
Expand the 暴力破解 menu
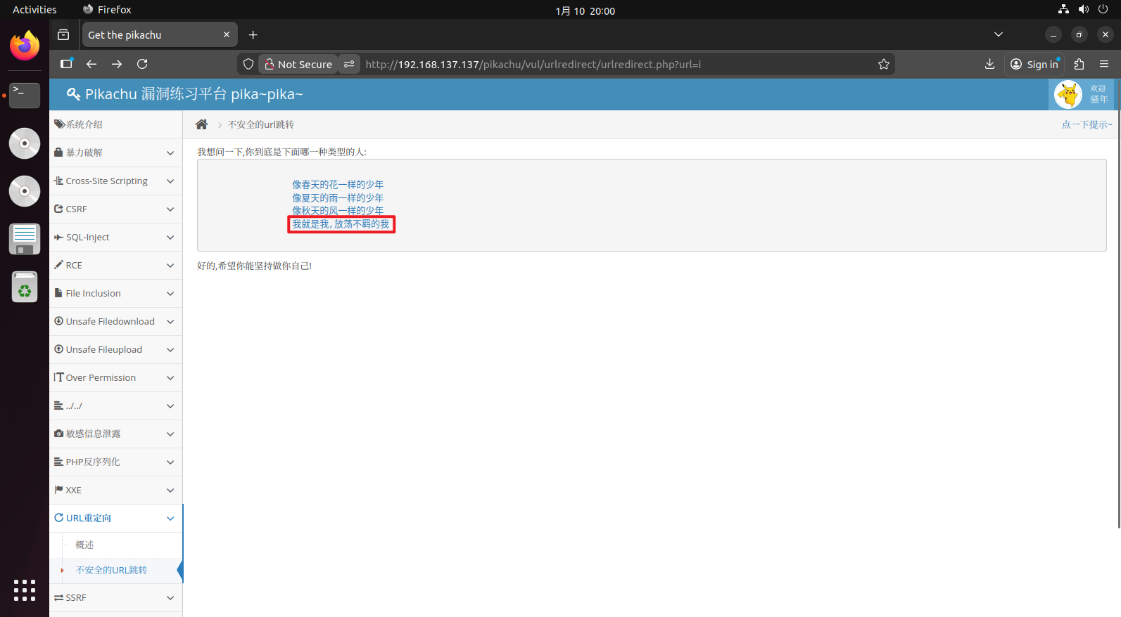point(116,152)
